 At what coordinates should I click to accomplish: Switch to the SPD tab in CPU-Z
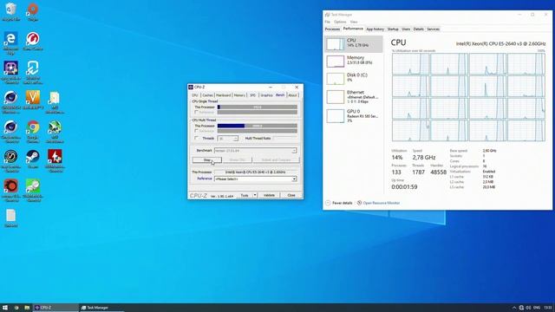point(252,95)
